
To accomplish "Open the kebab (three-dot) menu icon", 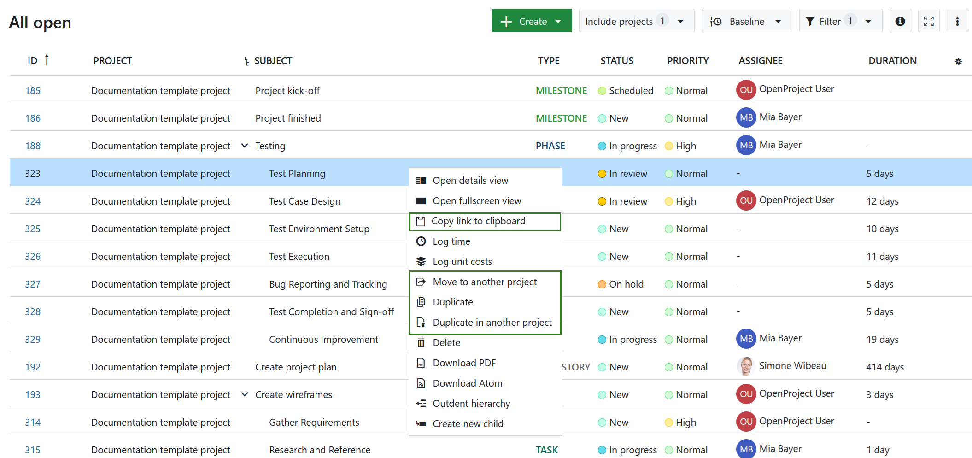I will (x=957, y=20).
